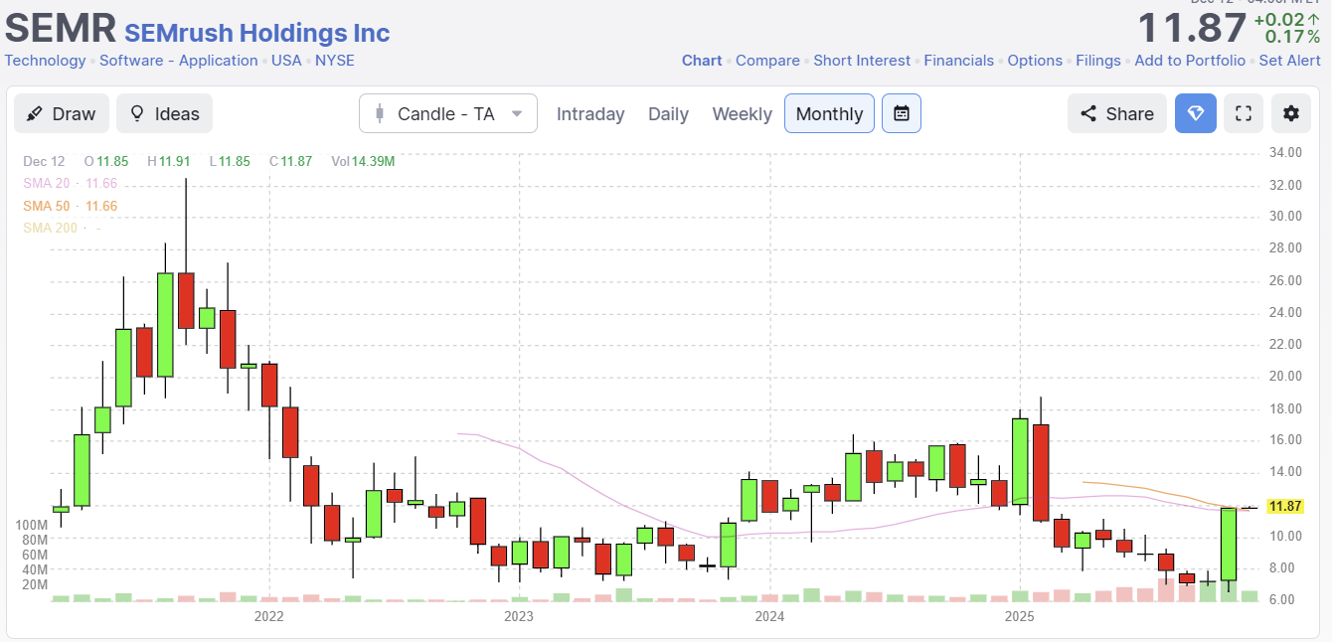
Task: Click the lightbulb icon in Ideas button
Action: [x=137, y=113]
